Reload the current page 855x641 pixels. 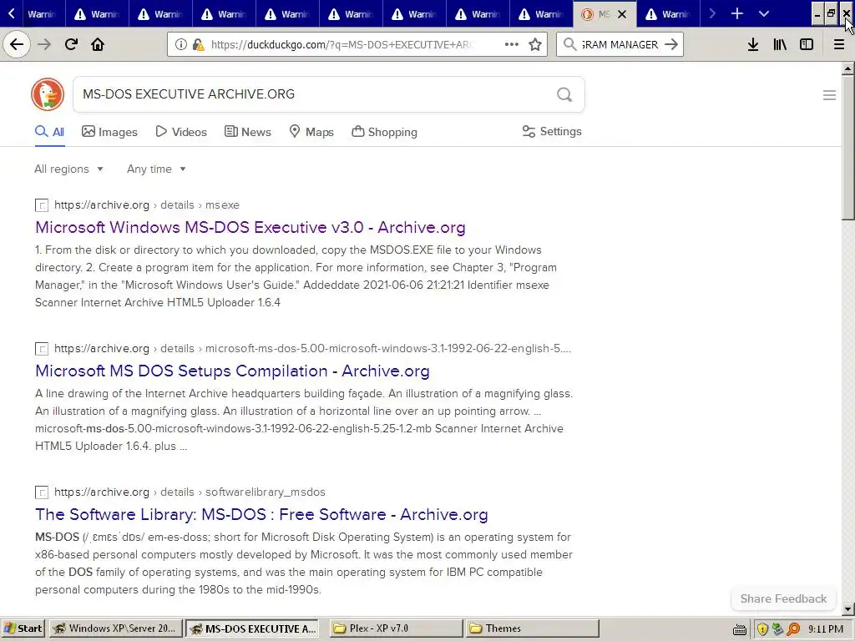point(71,44)
